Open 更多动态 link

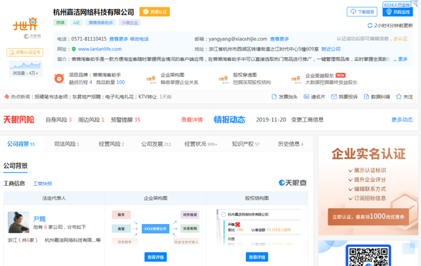(402, 120)
